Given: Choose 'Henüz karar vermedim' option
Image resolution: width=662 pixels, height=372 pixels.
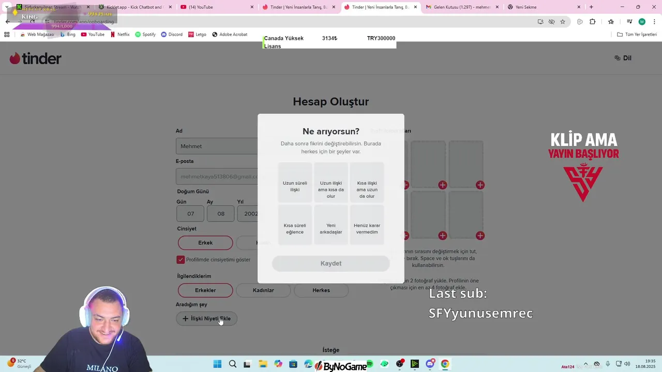Looking at the screenshot, I should 367,225.
